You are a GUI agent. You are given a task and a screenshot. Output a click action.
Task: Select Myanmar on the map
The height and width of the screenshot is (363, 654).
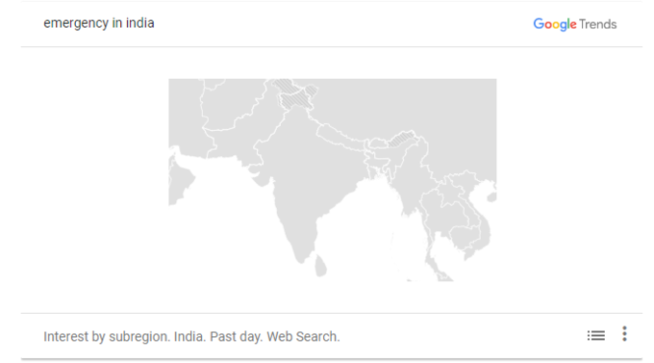pos(411,184)
